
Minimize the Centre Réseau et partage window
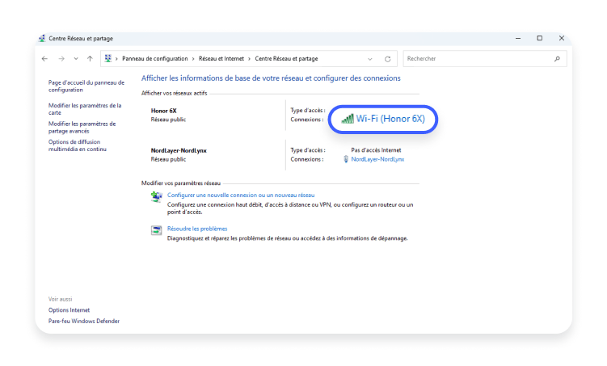(x=518, y=38)
